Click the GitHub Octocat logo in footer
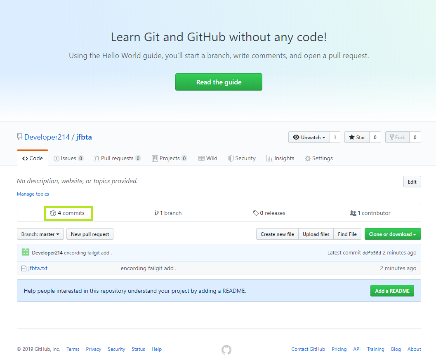Image resolution: width=436 pixels, height=364 pixels. 226,350
